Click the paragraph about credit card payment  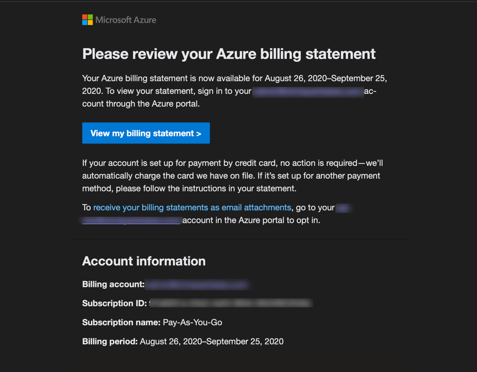point(233,176)
